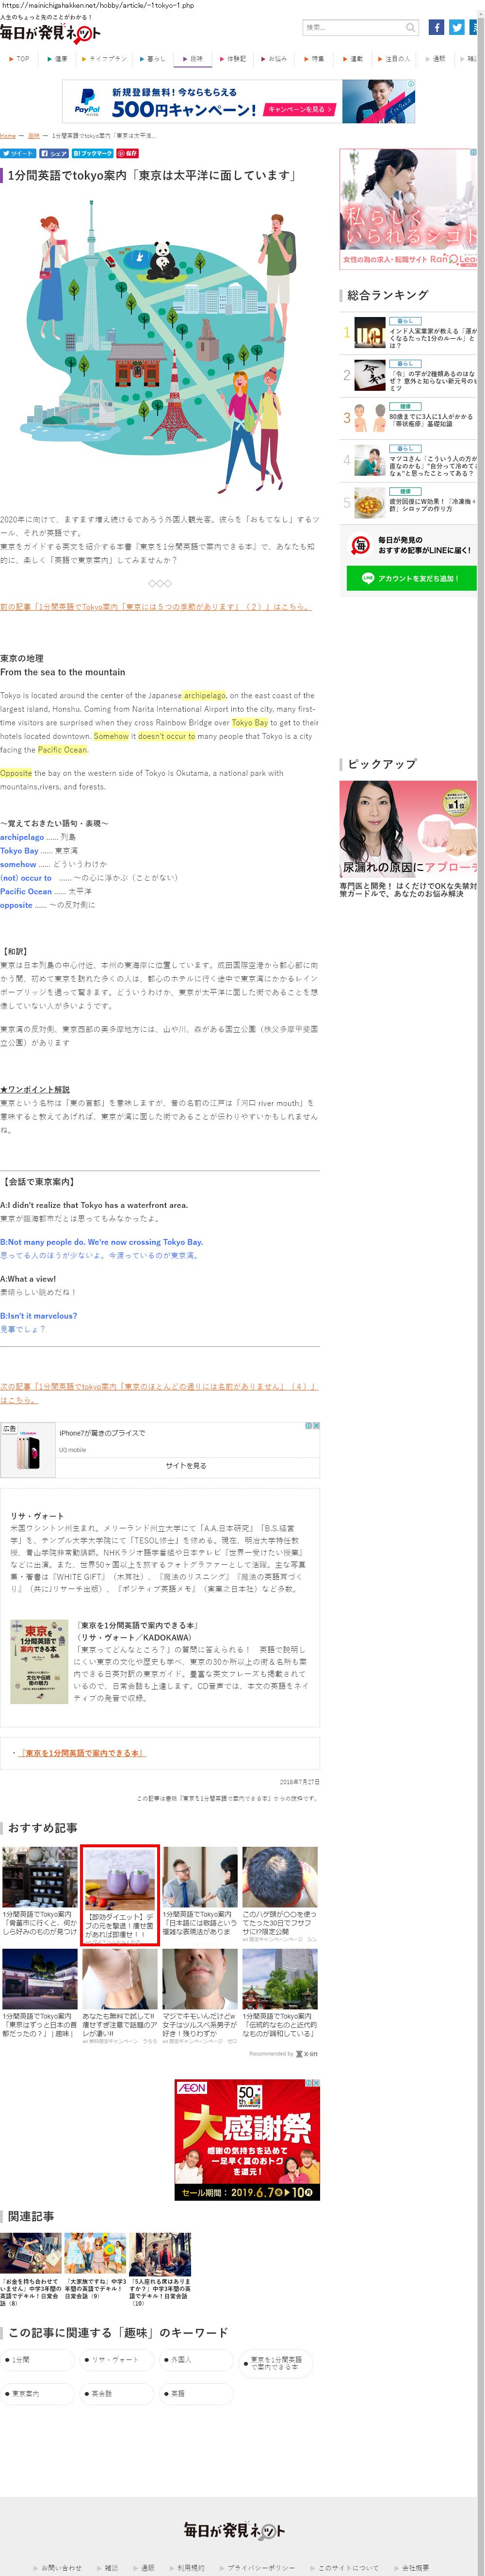Open the 体験記 navigation item
This screenshot has height=2576, width=485.
click(x=234, y=59)
